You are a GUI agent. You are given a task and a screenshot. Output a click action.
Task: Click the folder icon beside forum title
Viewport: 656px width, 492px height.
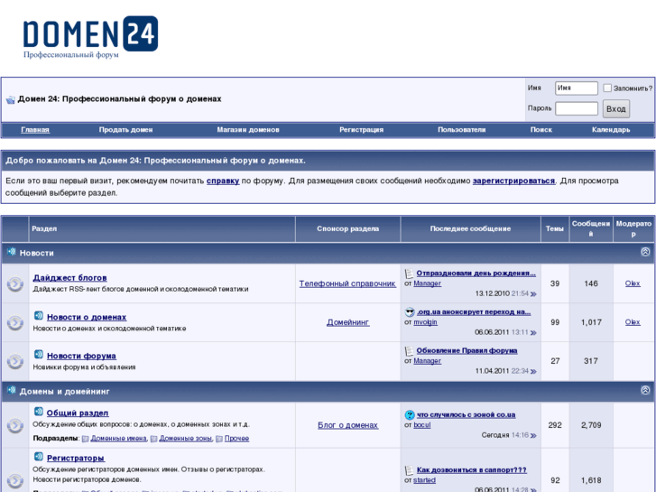pyautogui.click(x=11, y=99)
